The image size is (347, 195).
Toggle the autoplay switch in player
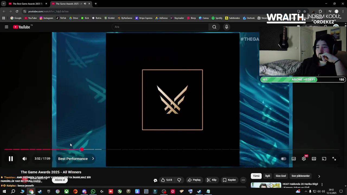283,159
